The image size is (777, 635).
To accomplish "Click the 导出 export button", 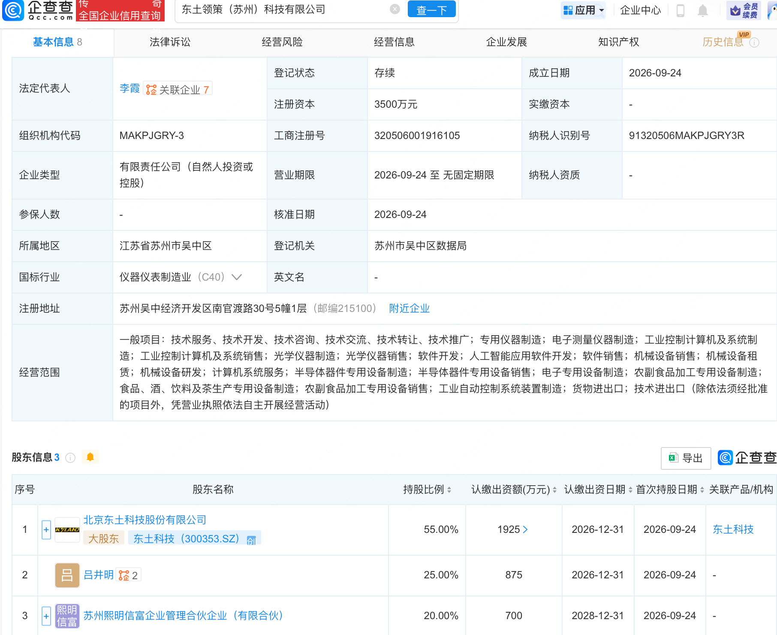I will (x=686, y=458).
